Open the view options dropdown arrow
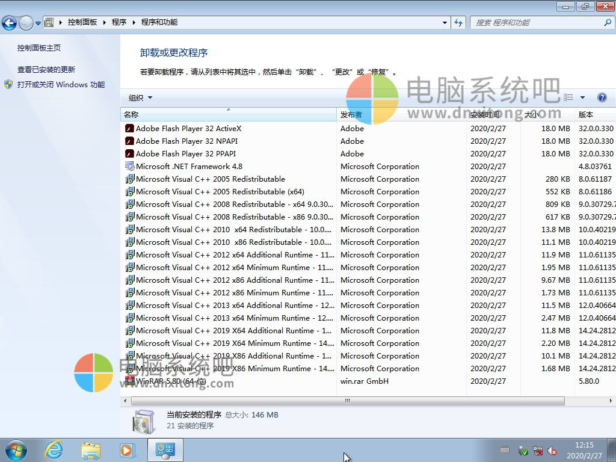Image resolution: width=616 pixels, height=462 pixels. coord(582,97)
